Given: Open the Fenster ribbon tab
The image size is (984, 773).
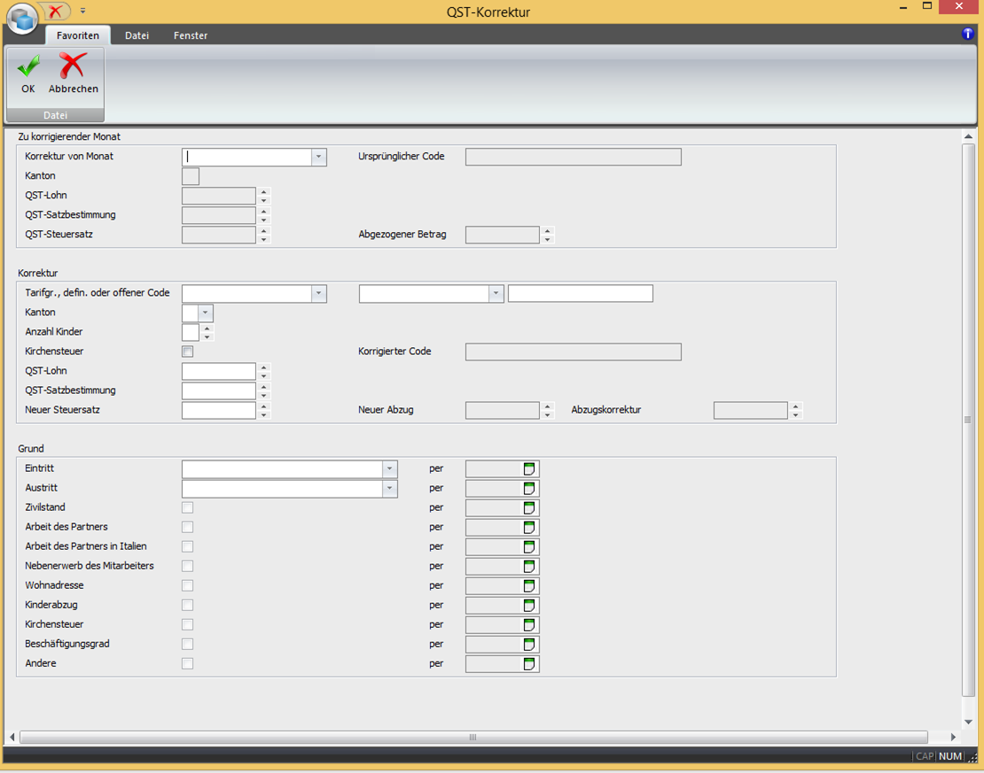Looking at the screenshot, I should pos(191,35).
